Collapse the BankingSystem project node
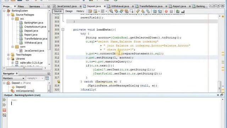Viewport: 227px width, 128px height. coord(4,11)
